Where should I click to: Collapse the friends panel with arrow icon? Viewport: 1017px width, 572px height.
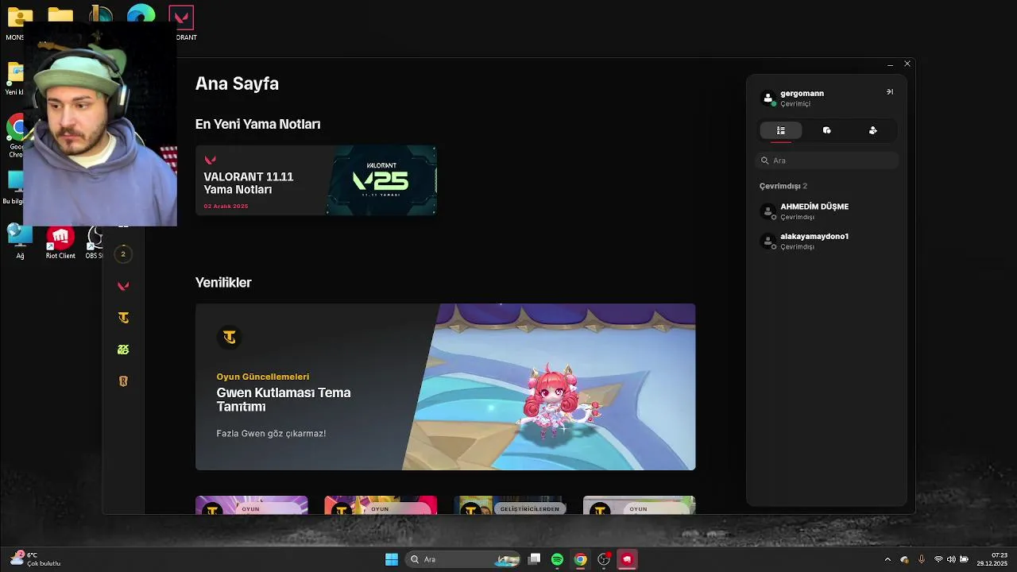(x=890, y=92)
